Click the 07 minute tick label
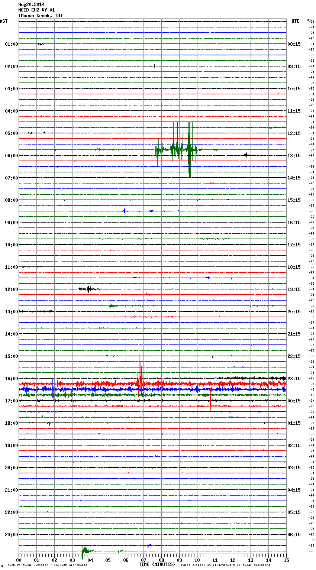This screenshot has height=570, width=316. pos(144,560)
